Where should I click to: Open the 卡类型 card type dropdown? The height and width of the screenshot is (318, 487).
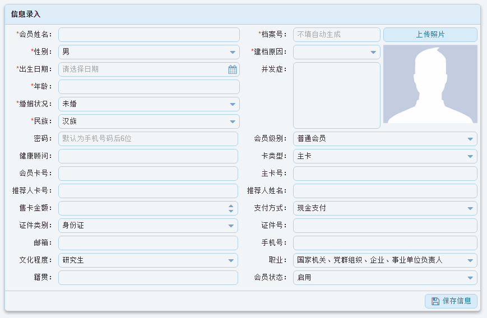coord(470,156)
